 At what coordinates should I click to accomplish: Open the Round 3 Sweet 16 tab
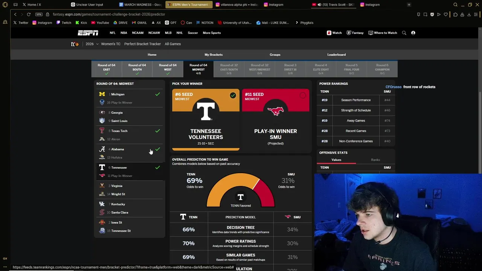[290, 69]
